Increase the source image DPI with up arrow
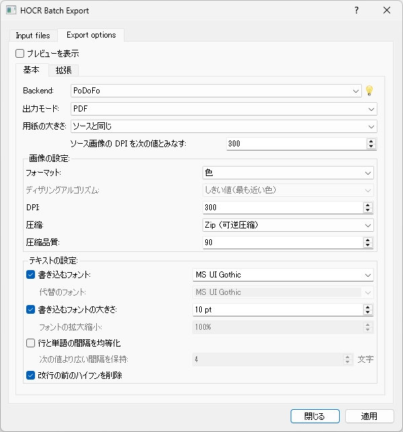Viewport: 403px width, 432px height. click(371, 141)
